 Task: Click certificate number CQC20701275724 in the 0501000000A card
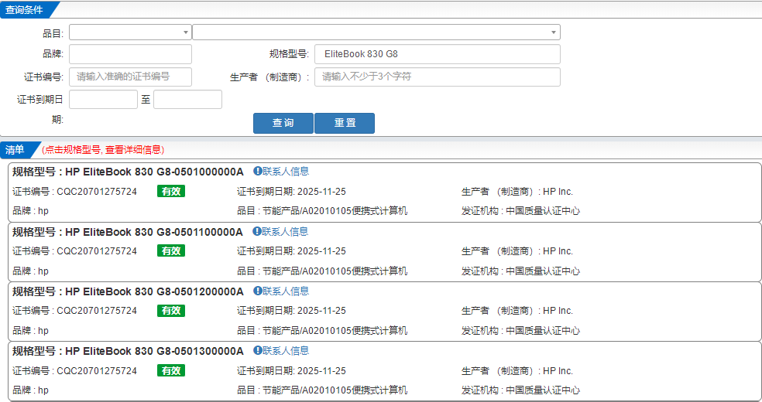point(97,192)
